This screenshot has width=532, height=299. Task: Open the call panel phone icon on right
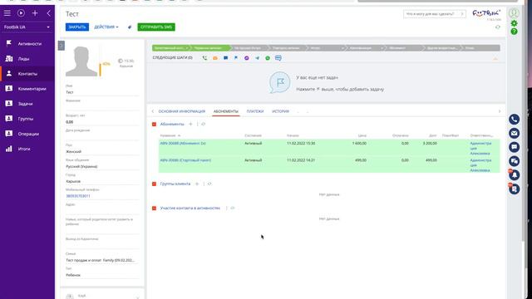[x=514, y=120]
